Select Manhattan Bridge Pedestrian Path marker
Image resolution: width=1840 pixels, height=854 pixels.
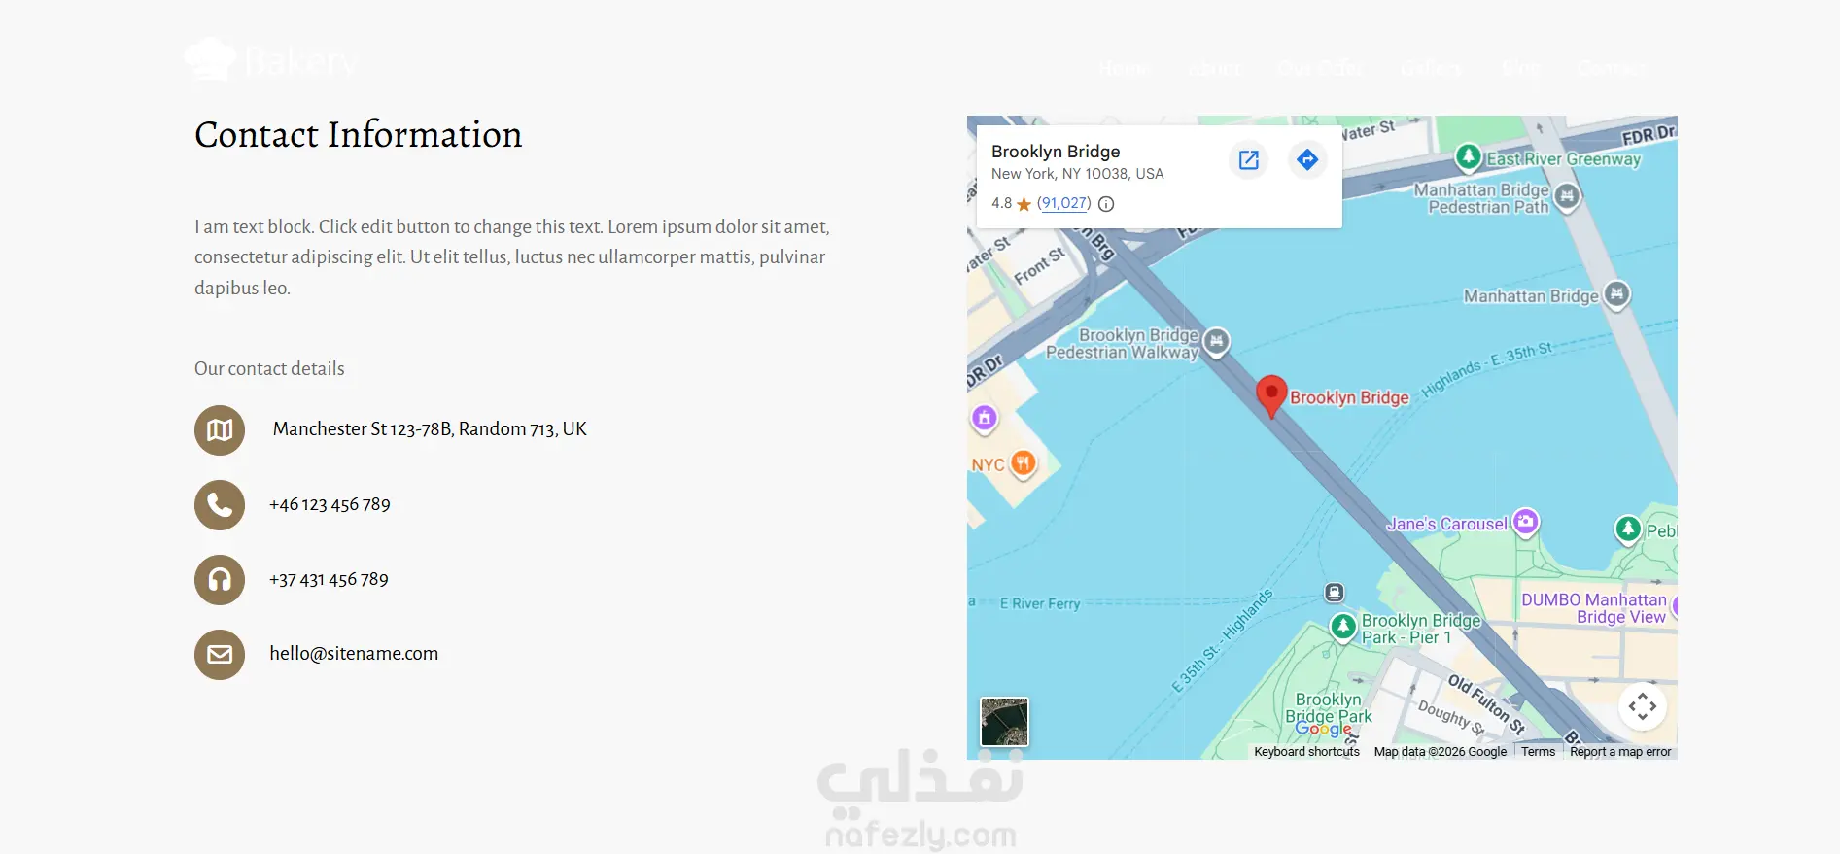tap(1567, 196)
